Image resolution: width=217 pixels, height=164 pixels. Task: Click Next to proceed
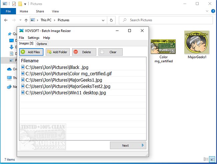tap(128, 145)
